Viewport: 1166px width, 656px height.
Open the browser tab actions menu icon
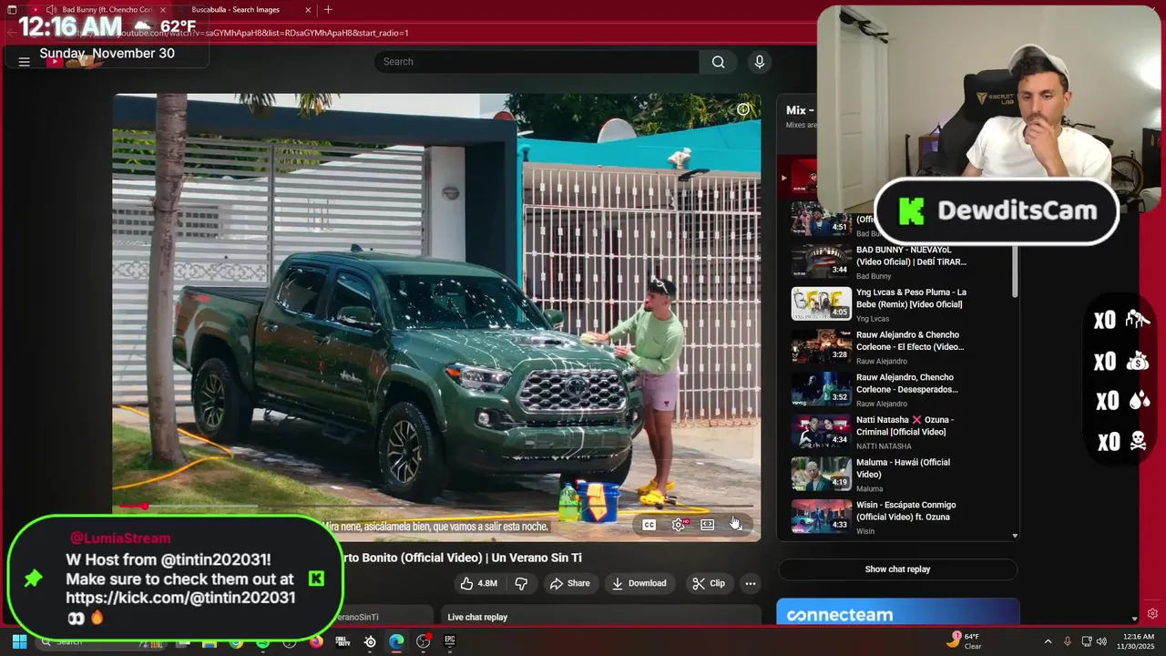12,9
